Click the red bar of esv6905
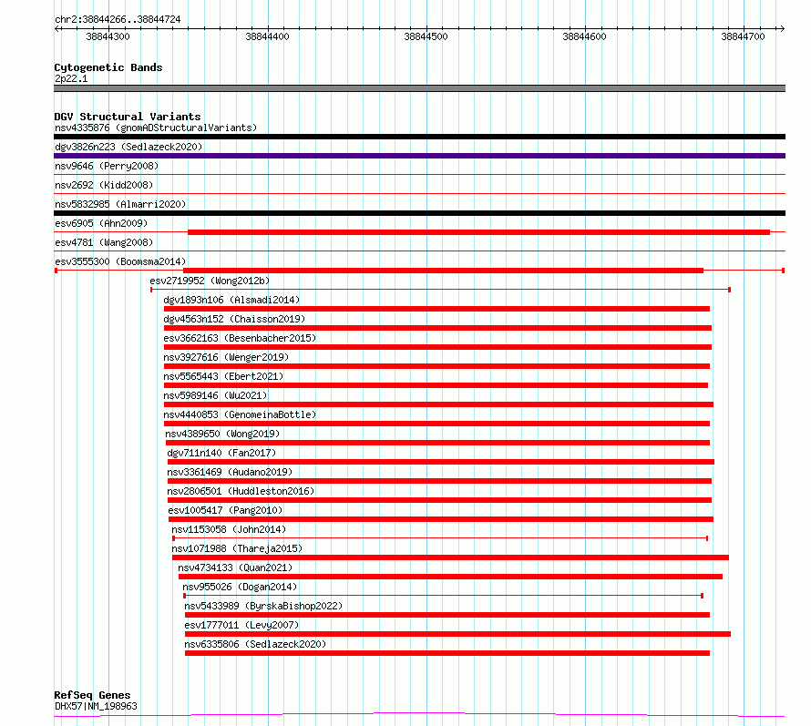 click(478, 232)
